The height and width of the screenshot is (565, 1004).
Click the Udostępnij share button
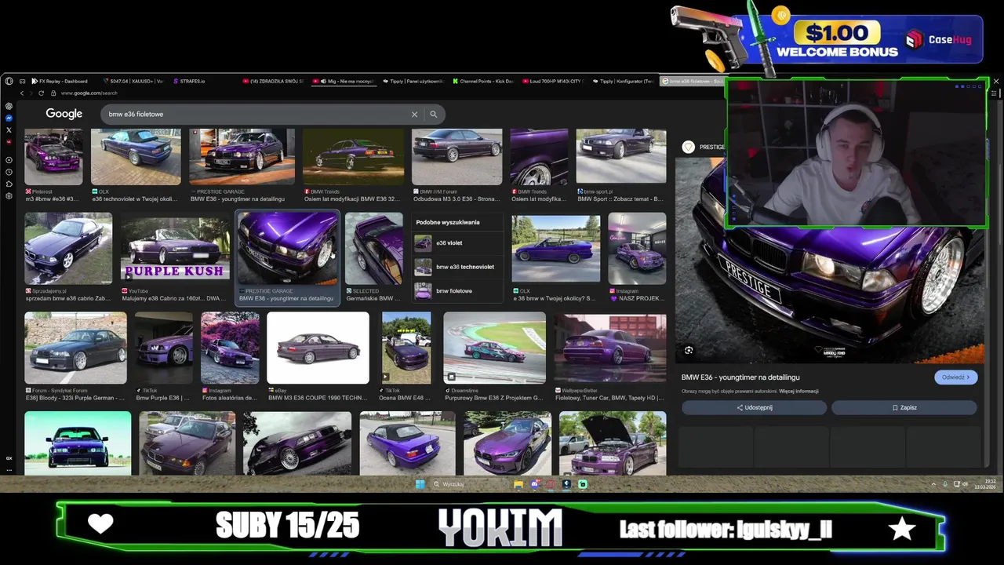coord(754,408)
